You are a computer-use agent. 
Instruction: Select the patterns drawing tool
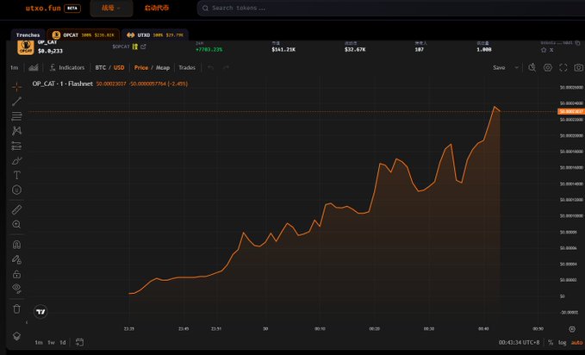[16, 131]
